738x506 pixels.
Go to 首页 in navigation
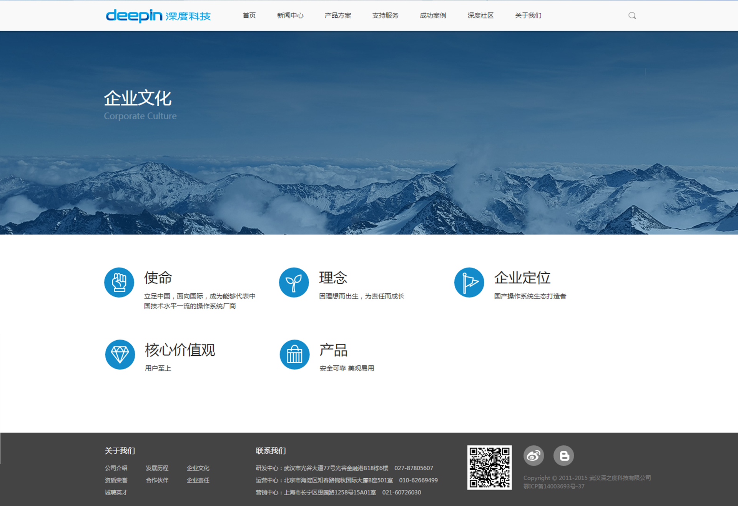click(249, 15)
